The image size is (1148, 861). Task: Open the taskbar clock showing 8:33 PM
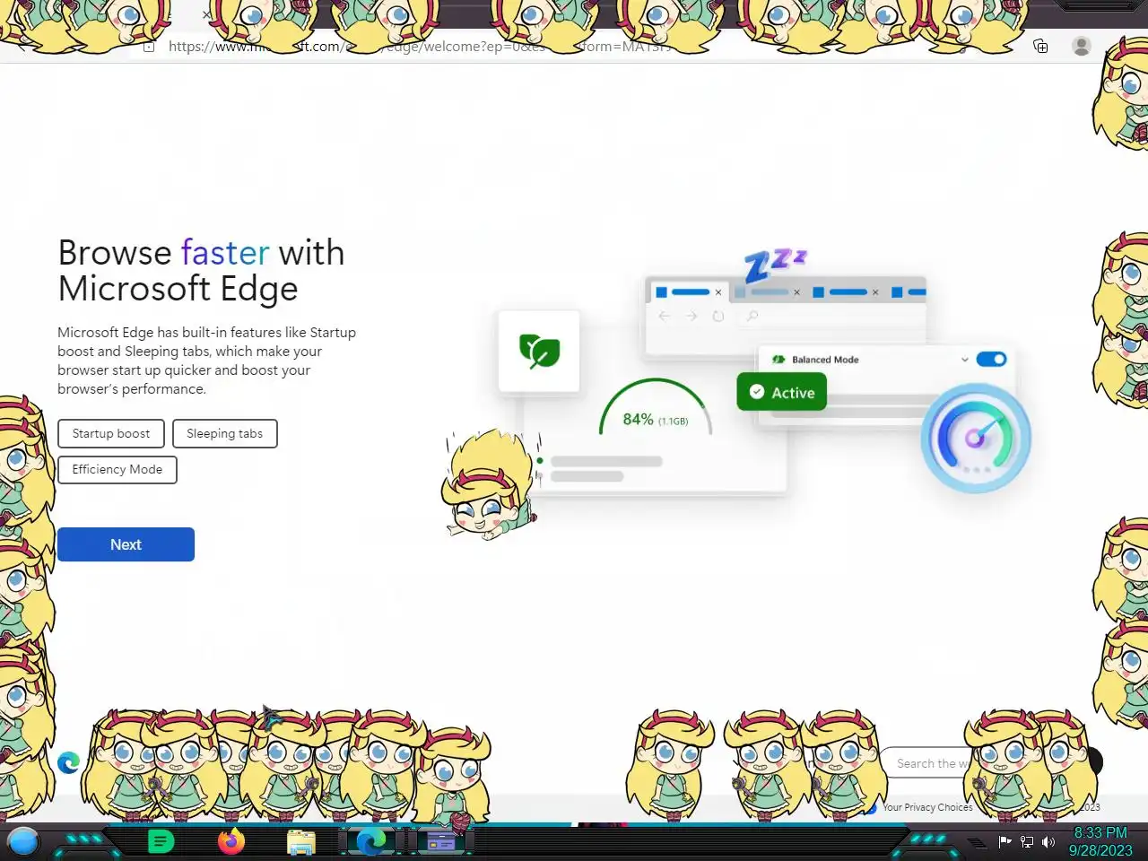pyautogui.click(x=1100, y=832)
